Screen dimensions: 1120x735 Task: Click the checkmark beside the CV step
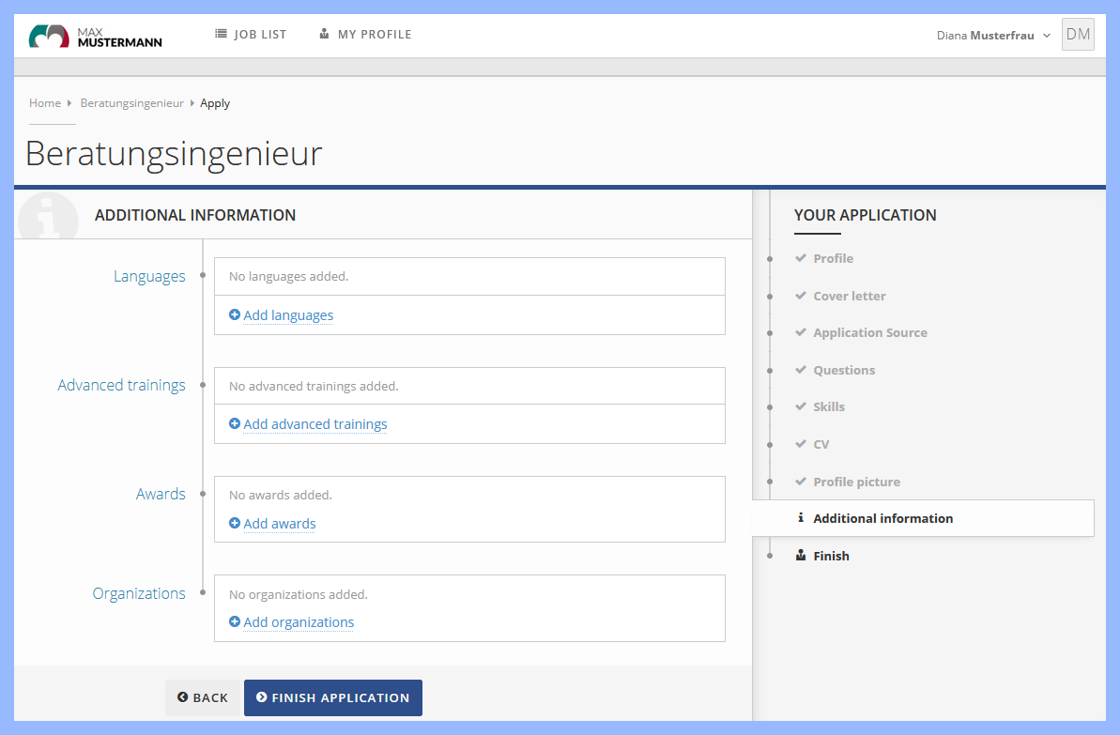(801, 443)
